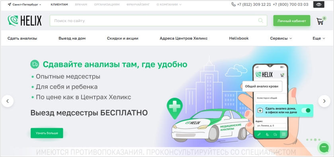Click the Helix logo
This screenshot has height=157, width=334.
click(x=25, y=21)
